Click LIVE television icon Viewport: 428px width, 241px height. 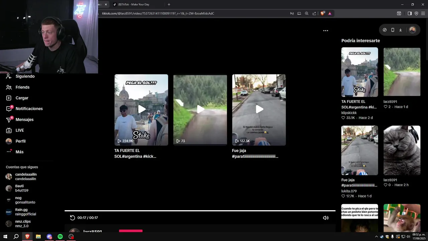(9, 130)
